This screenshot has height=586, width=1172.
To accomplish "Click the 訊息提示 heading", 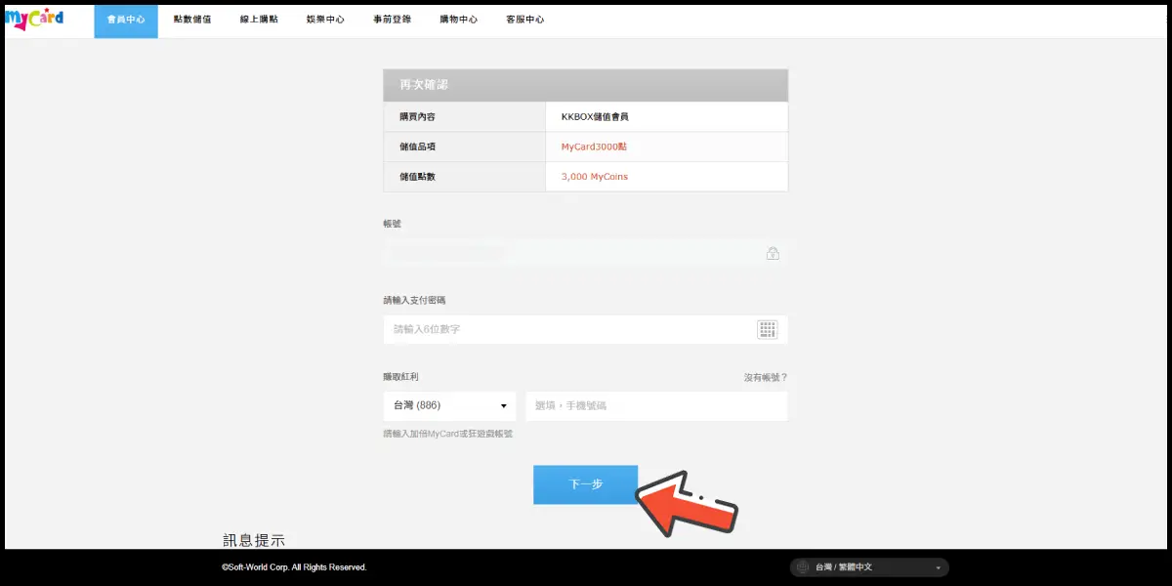I will (254, 540).
